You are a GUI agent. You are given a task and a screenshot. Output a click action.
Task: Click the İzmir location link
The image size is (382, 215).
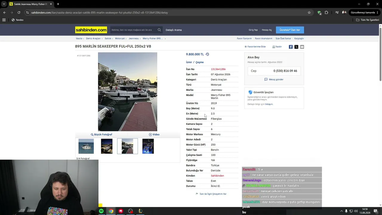click(189, 62)
